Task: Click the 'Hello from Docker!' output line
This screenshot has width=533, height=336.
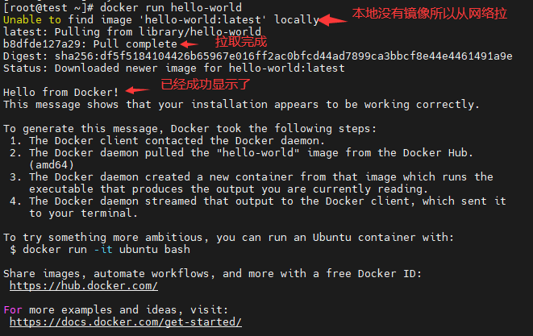Action: 61,92
